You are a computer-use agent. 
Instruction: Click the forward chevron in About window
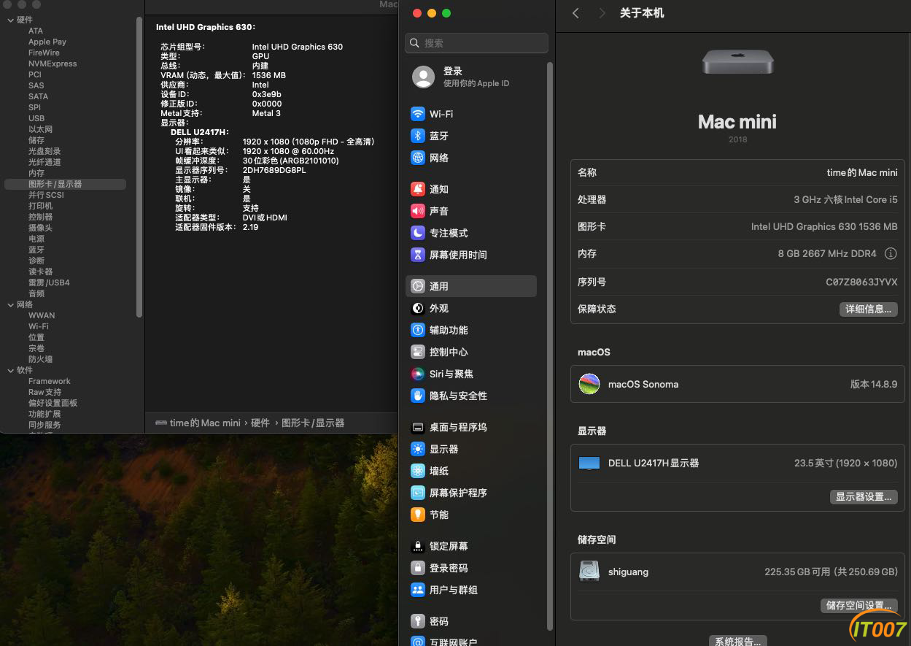pos(602,13)
